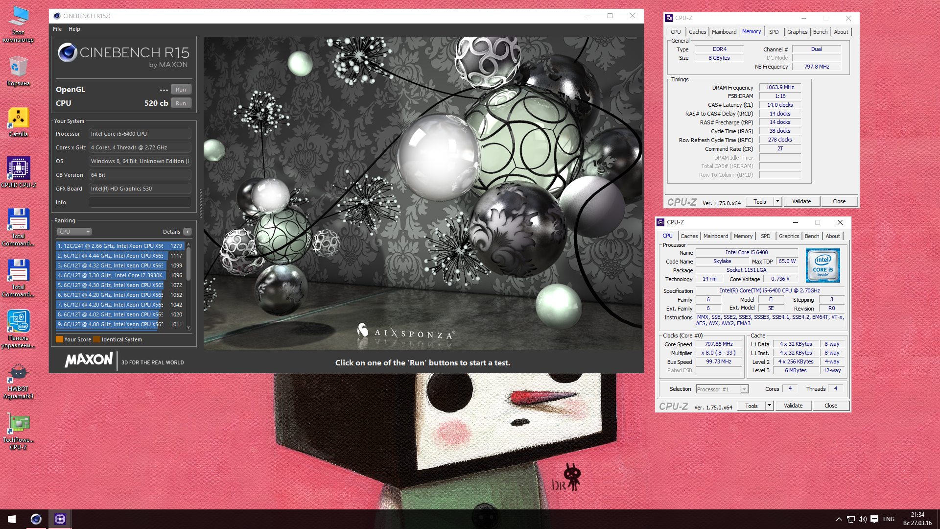940x529 pixels.
Task: Click the ENG language indicator
Action: click(x=889, y=519)
